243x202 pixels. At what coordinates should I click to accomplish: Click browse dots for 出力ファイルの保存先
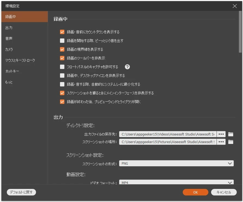pyautogui.click(x=221, y=134)
